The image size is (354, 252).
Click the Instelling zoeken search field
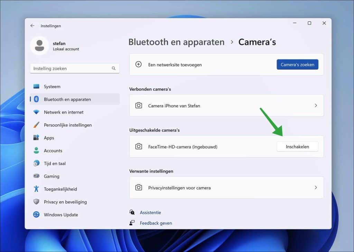tap(74, 68)
